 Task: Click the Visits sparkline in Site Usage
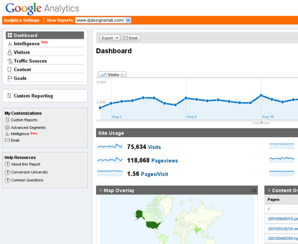click(110, 146)
